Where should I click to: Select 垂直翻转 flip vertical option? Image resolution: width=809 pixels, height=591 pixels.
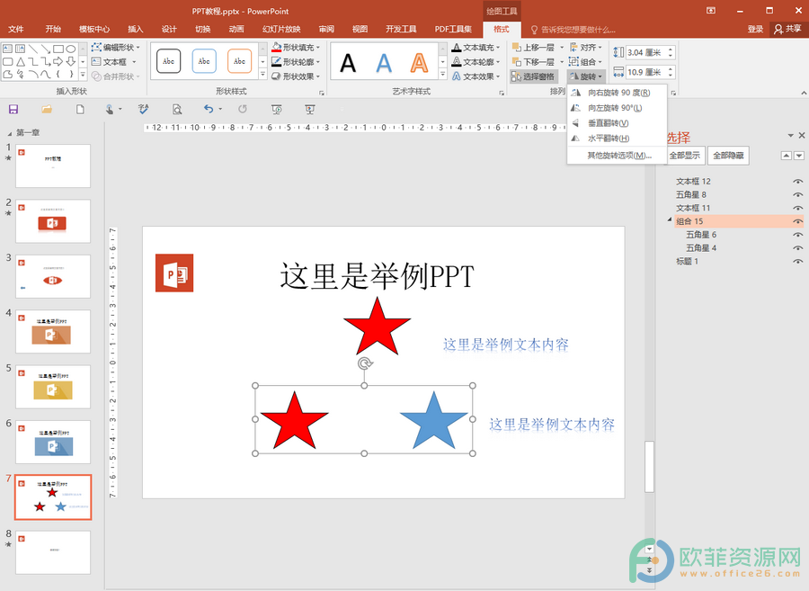[x=617, y=123]
